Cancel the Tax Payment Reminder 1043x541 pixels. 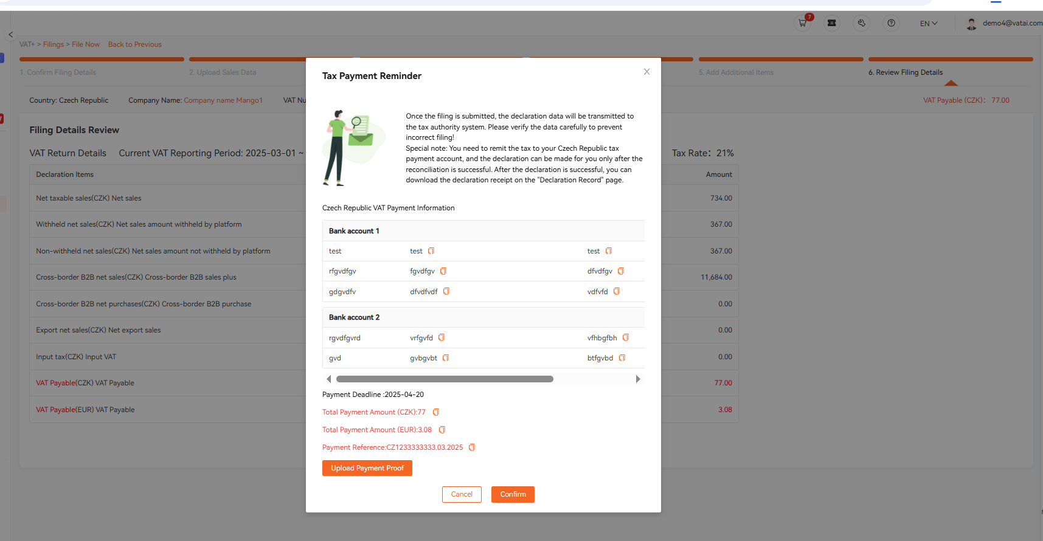462,494
